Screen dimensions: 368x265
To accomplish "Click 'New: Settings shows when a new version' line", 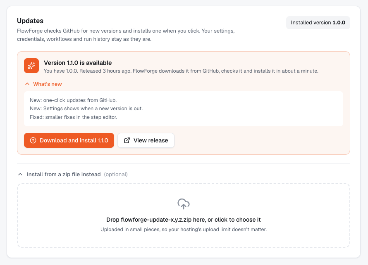I will (86, 109).
